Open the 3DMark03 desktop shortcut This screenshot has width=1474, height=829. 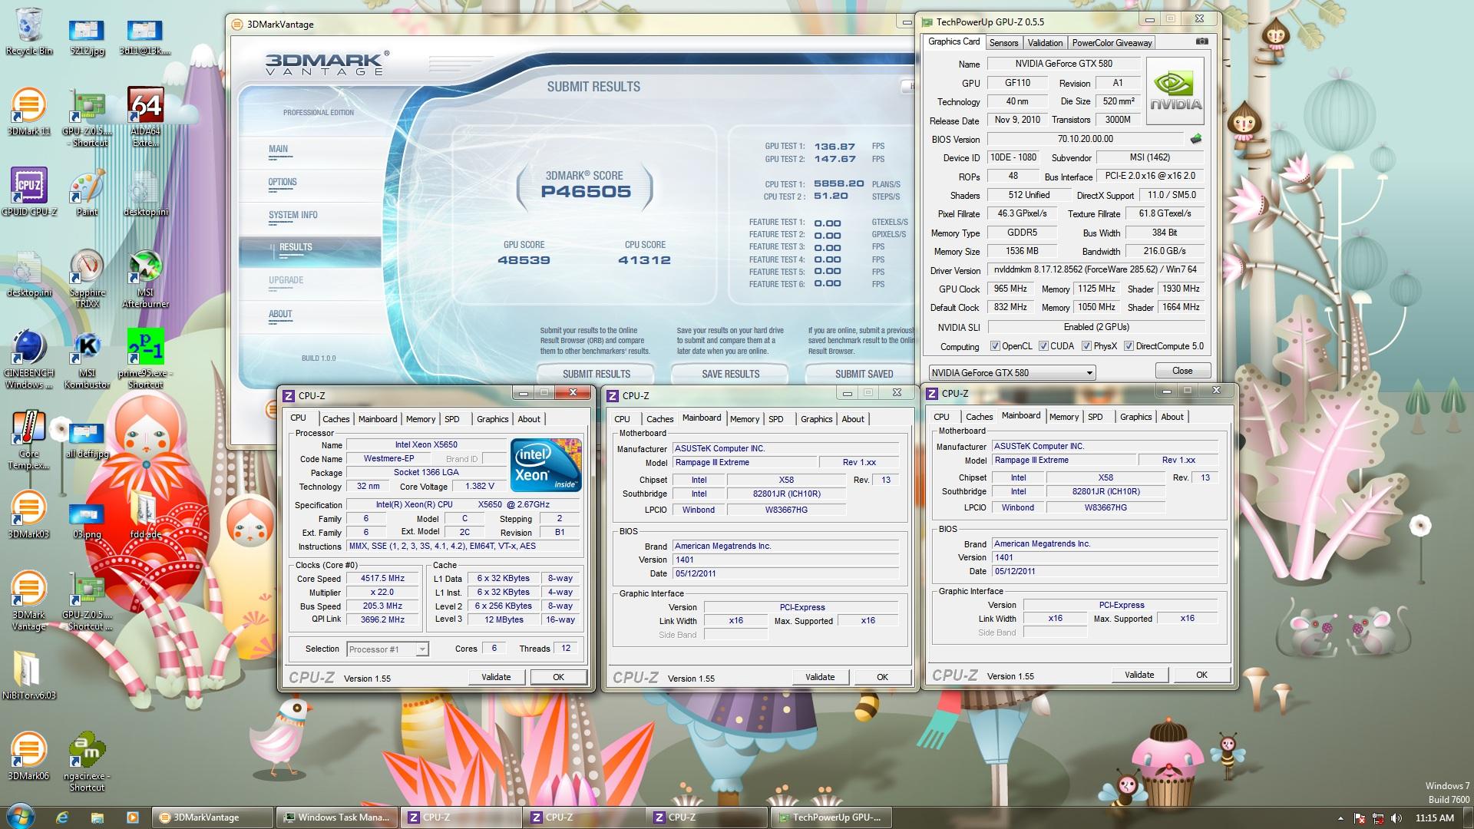[x=29, y=515]
